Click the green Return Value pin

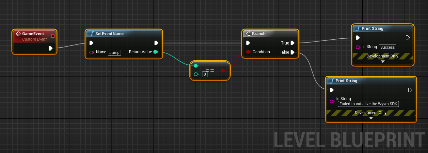[x=155, y=52]
